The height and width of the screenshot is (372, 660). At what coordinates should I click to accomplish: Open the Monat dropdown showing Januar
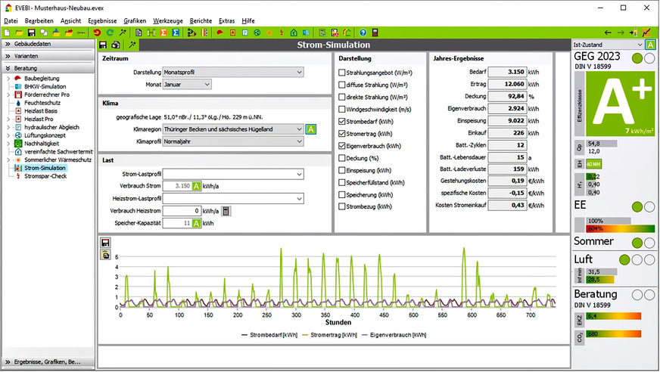[185, 85]
